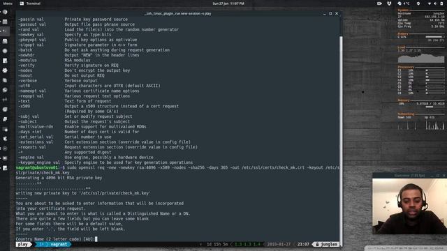This screenshot has width=447, height=251.
Task: Click the line starting 'writing new private key to'
Action: 83,193
